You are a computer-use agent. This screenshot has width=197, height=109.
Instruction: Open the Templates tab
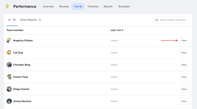[124, 6]
